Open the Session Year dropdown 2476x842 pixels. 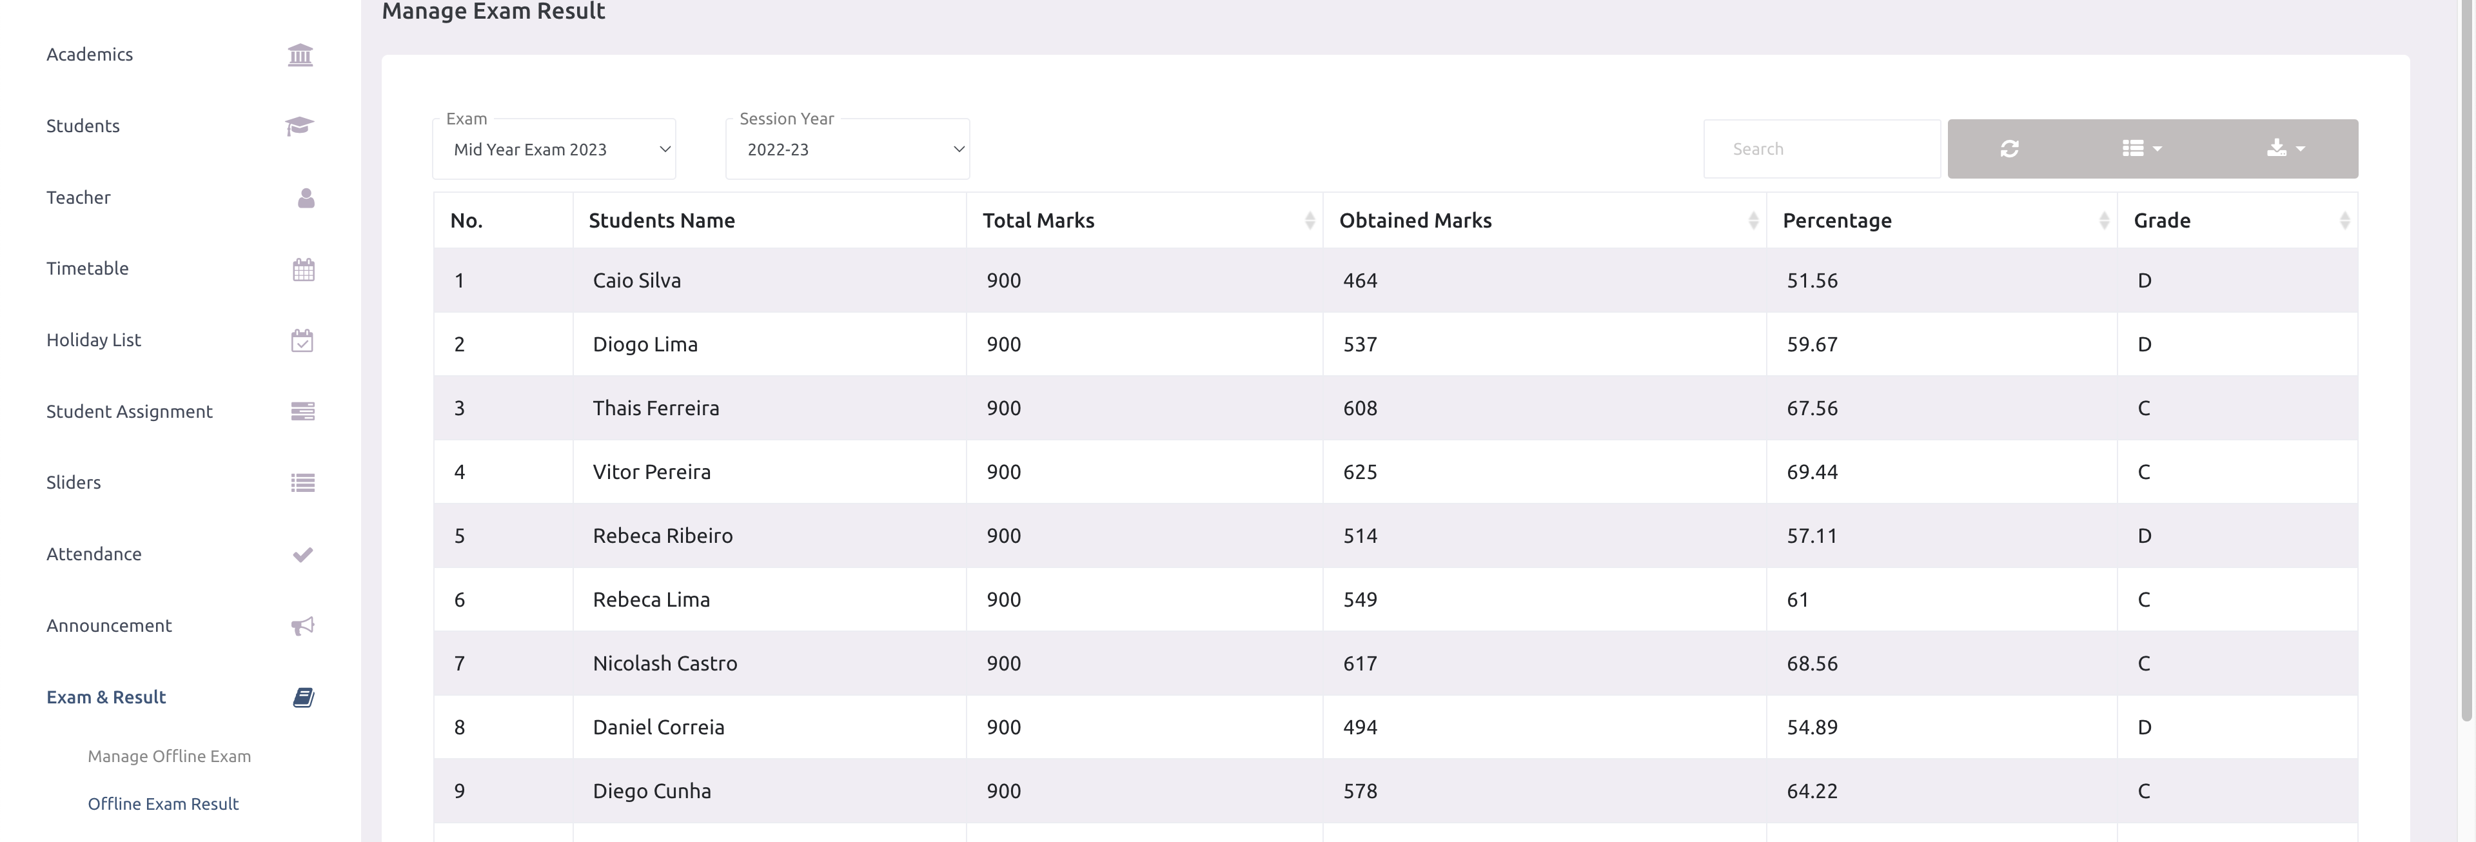848,150
